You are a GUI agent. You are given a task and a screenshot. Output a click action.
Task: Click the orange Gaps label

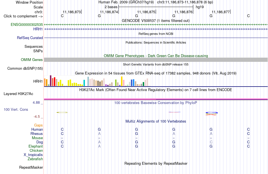click(x=38, y=125)
